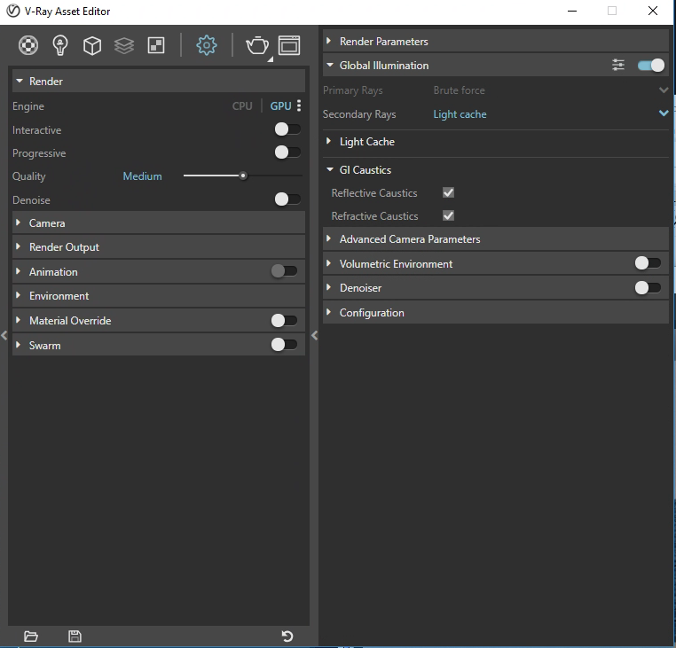676x648 pixels.
Task: Click the V-Ray logo in title bar
Action: tap(13, 11)
